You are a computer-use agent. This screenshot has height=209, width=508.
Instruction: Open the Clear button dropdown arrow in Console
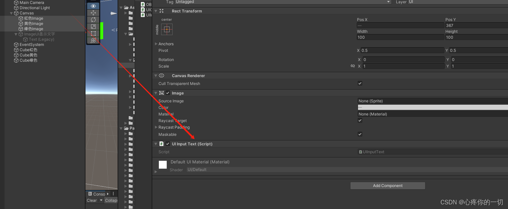pyautogui.click(x=101, y=200)
